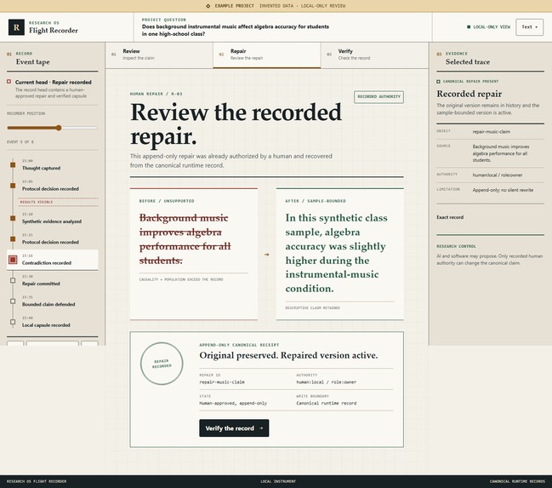The image size is (552, 488).
Task: Select the 15:15 Protocol decision recorded event
Action: click(x=52, y=238)
